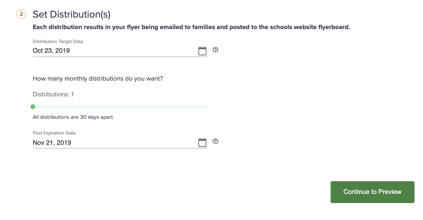423x220 pixels.
Task: Open calendar picker for Distribution Target Date
Action: (x=202, y=51)
